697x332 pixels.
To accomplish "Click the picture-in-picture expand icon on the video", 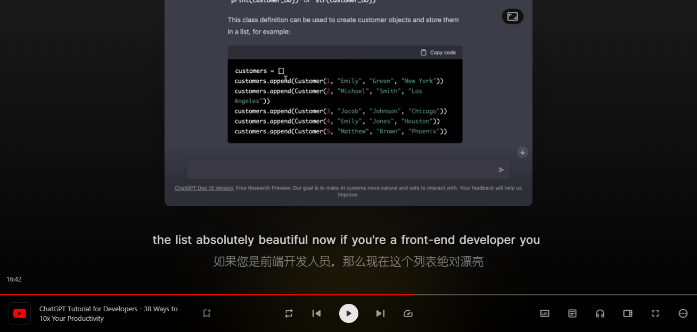I will point(513,16).
